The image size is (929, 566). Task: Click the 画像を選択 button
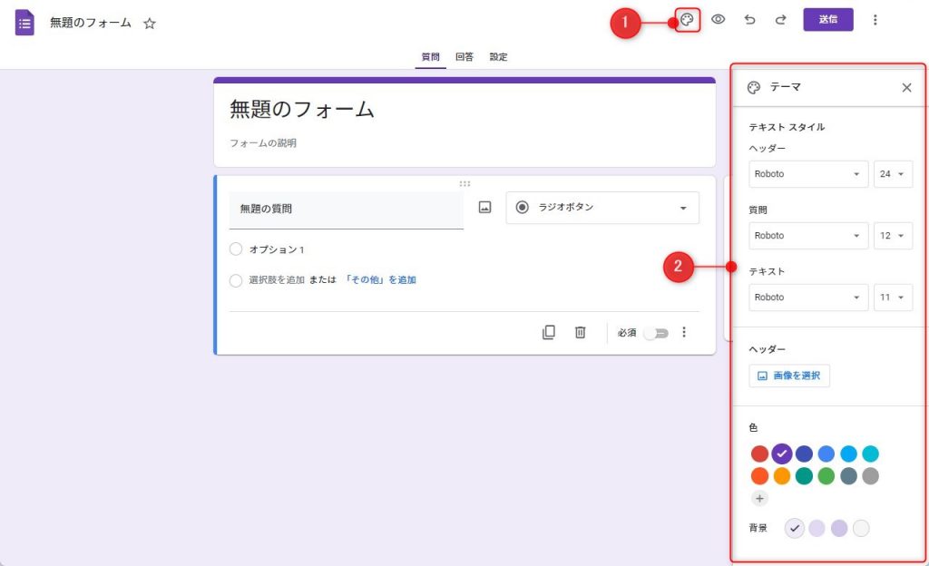pos(789,376)
